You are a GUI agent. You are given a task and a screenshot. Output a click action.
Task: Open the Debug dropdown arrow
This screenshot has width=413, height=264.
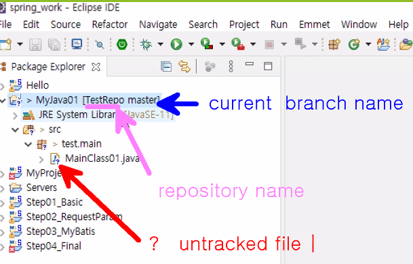pyautogui.click(x=161, y=44)
